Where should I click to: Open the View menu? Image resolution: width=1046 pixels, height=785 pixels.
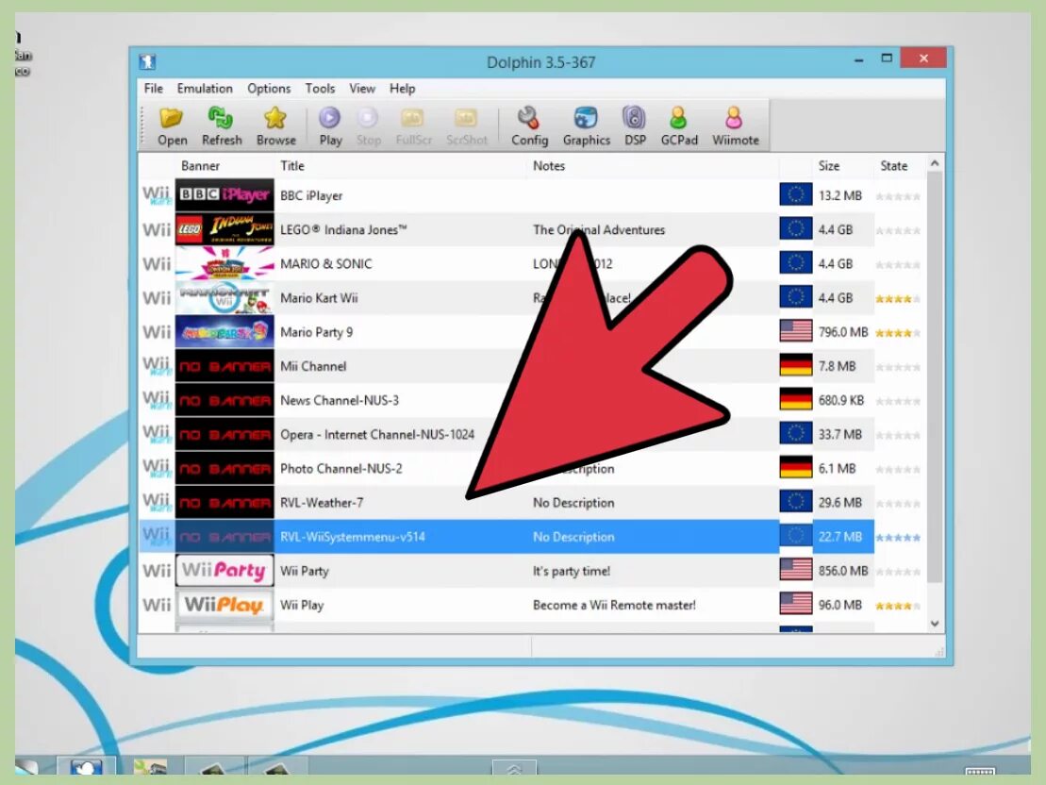tap(362, 89)
